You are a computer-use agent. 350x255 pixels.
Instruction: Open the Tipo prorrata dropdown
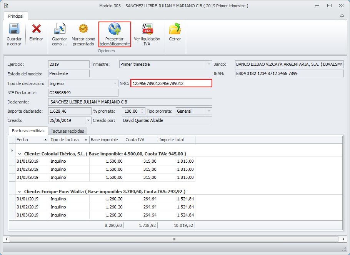[x=209, y=111]
